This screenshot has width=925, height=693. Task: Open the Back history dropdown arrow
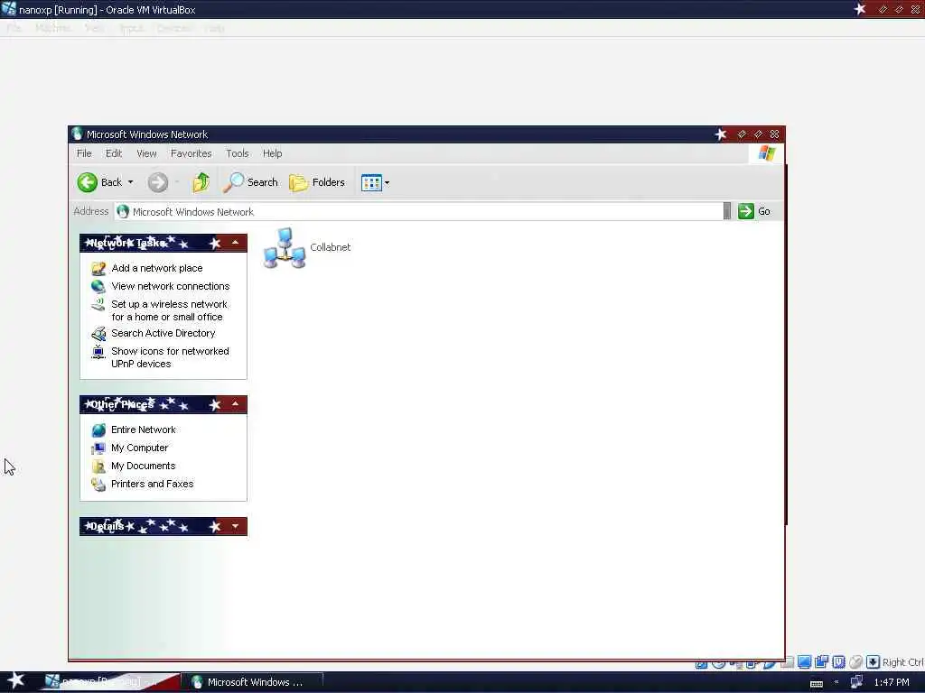click(x=130, y=182)
